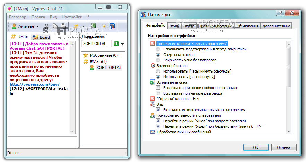Click the font icon beside Вид
Viewport: 306px width, 162px height.
[x=152, y=104]
